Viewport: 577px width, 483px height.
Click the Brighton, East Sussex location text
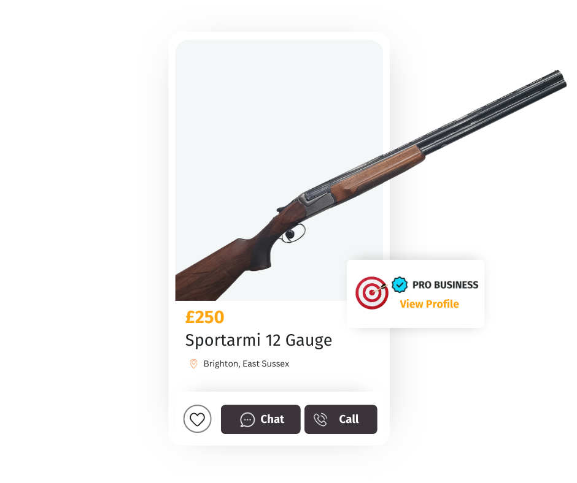point(246,363)
